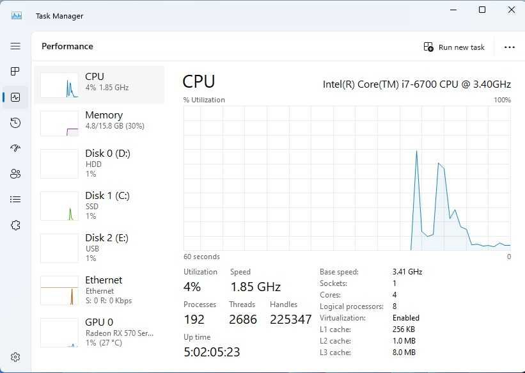The width and height of the screenshot is (525, 373).
Task: Select Disk 2 (E:) USB entry
Action: point(99,248)
